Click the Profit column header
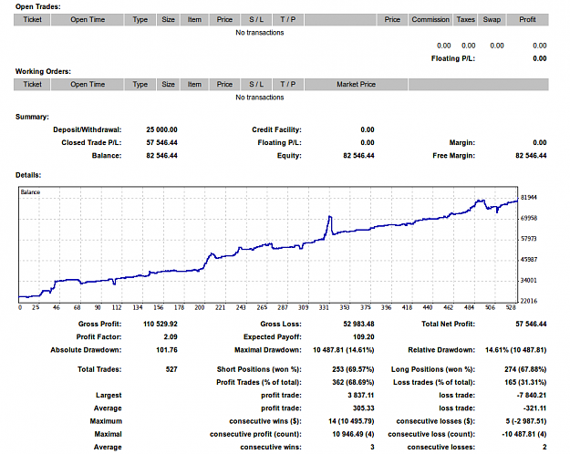The width and height of the screenshot is (570, 454). 527,20
